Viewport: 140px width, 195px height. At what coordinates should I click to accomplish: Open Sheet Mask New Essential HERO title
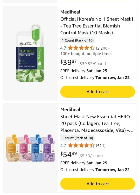click(97, 123)
